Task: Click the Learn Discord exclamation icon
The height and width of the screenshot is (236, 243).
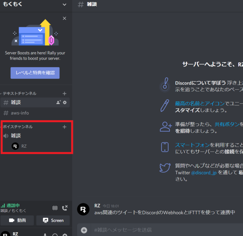Action: coord(165,85)
